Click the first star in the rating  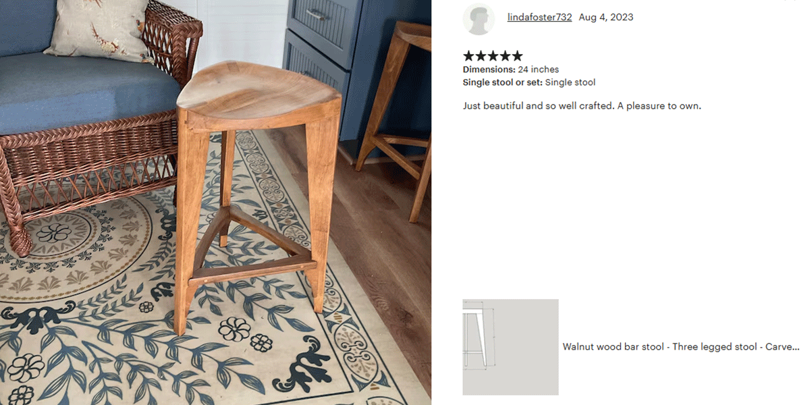point(468,56)
